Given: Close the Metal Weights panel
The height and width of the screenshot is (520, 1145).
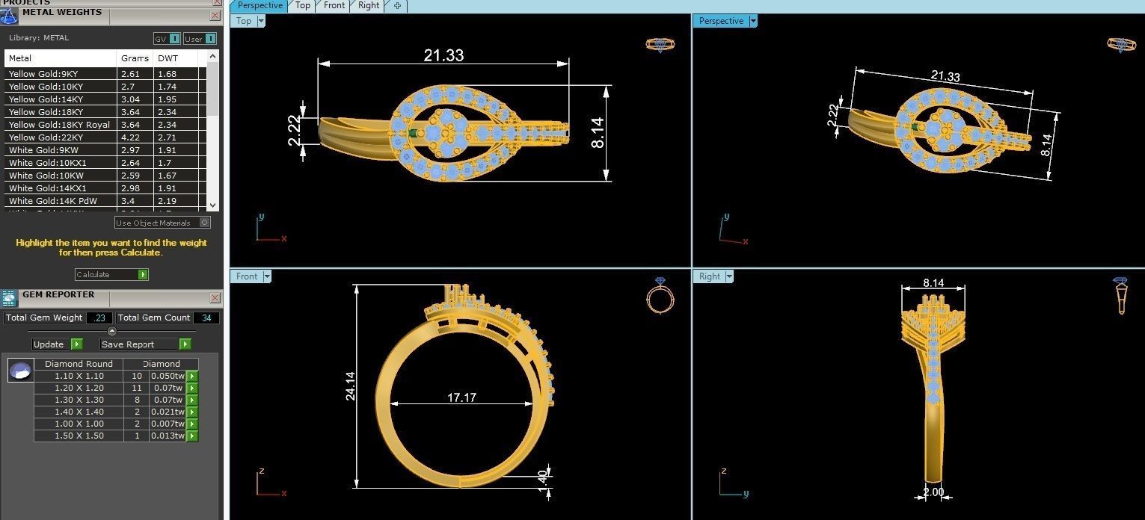Looking at the screenshot, I should click(215, 15).
